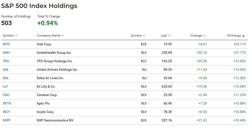Toggle %Change descending sort arrow
Viewport: 252px width, 128px height.
(243, 36)
